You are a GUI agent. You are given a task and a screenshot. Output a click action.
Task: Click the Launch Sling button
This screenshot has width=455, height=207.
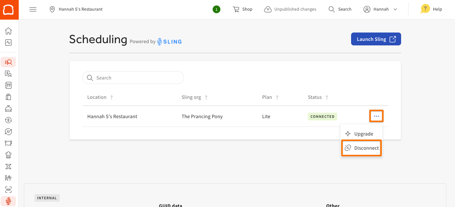click(x=376, y=39)
